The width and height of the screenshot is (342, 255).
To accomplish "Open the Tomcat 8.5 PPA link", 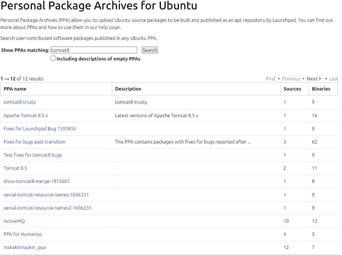I will pyautogui.click(x=15, y=168).
